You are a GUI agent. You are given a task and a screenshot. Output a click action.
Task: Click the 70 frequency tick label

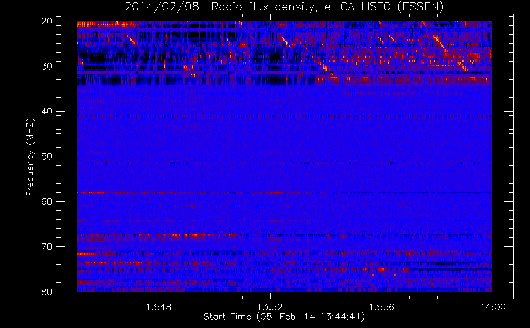click(47, 247)
